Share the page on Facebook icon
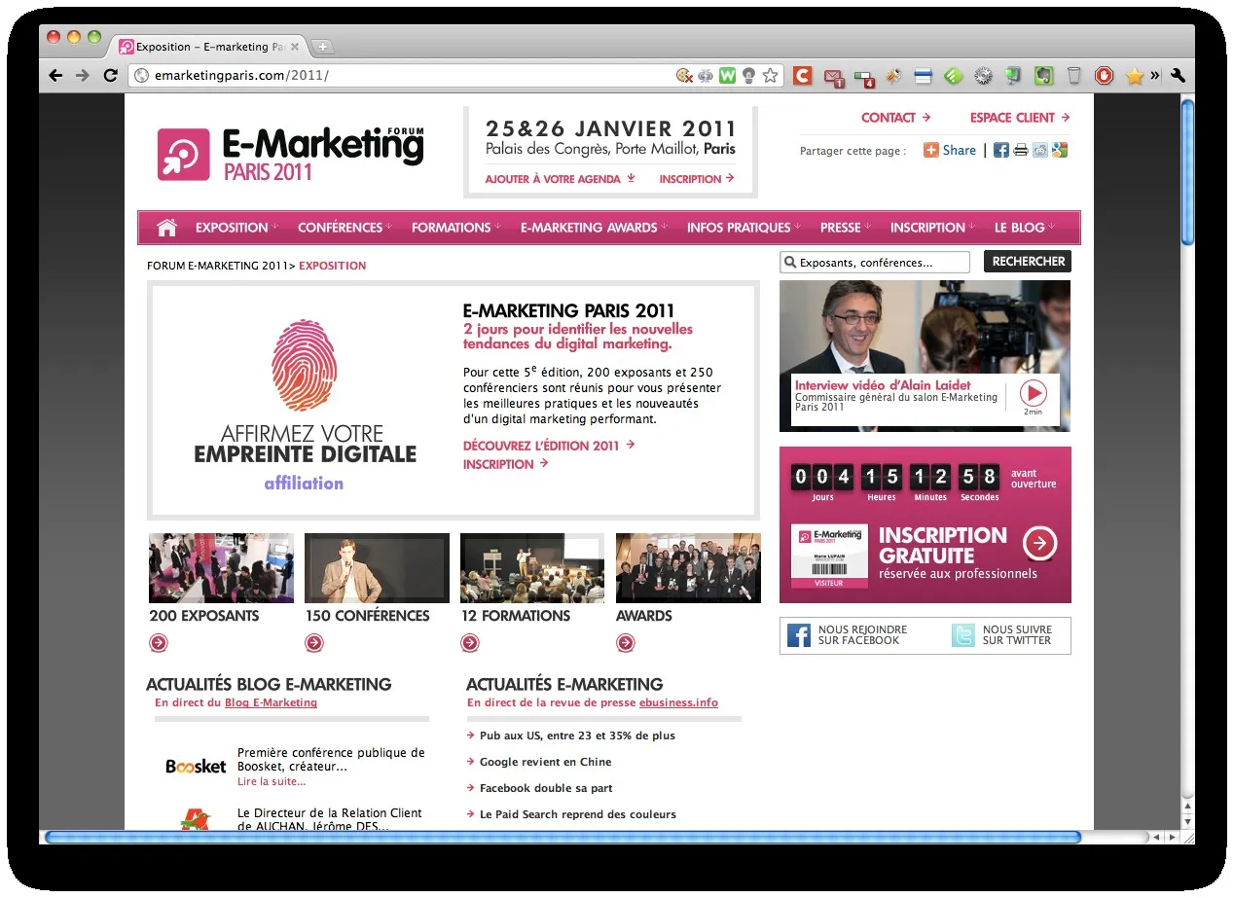Screen dimensions: 1234x898 coord(1000,150)
